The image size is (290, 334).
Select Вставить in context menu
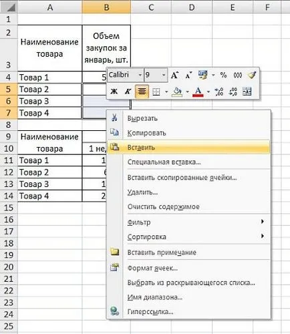[188, 147]
